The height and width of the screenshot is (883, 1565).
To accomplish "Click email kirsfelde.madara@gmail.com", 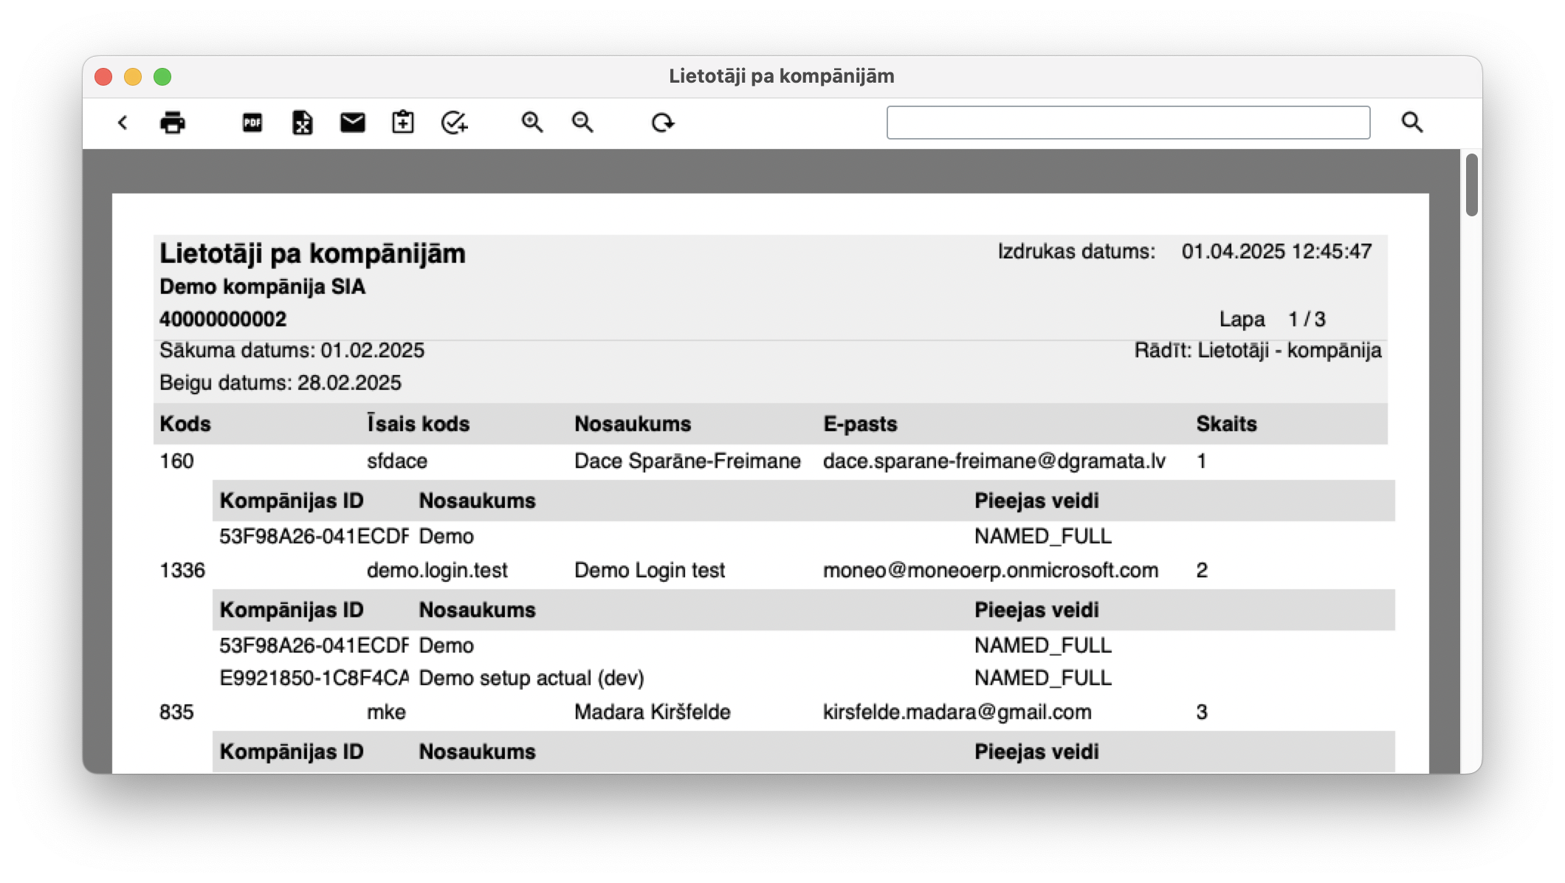I will (957, 712).
